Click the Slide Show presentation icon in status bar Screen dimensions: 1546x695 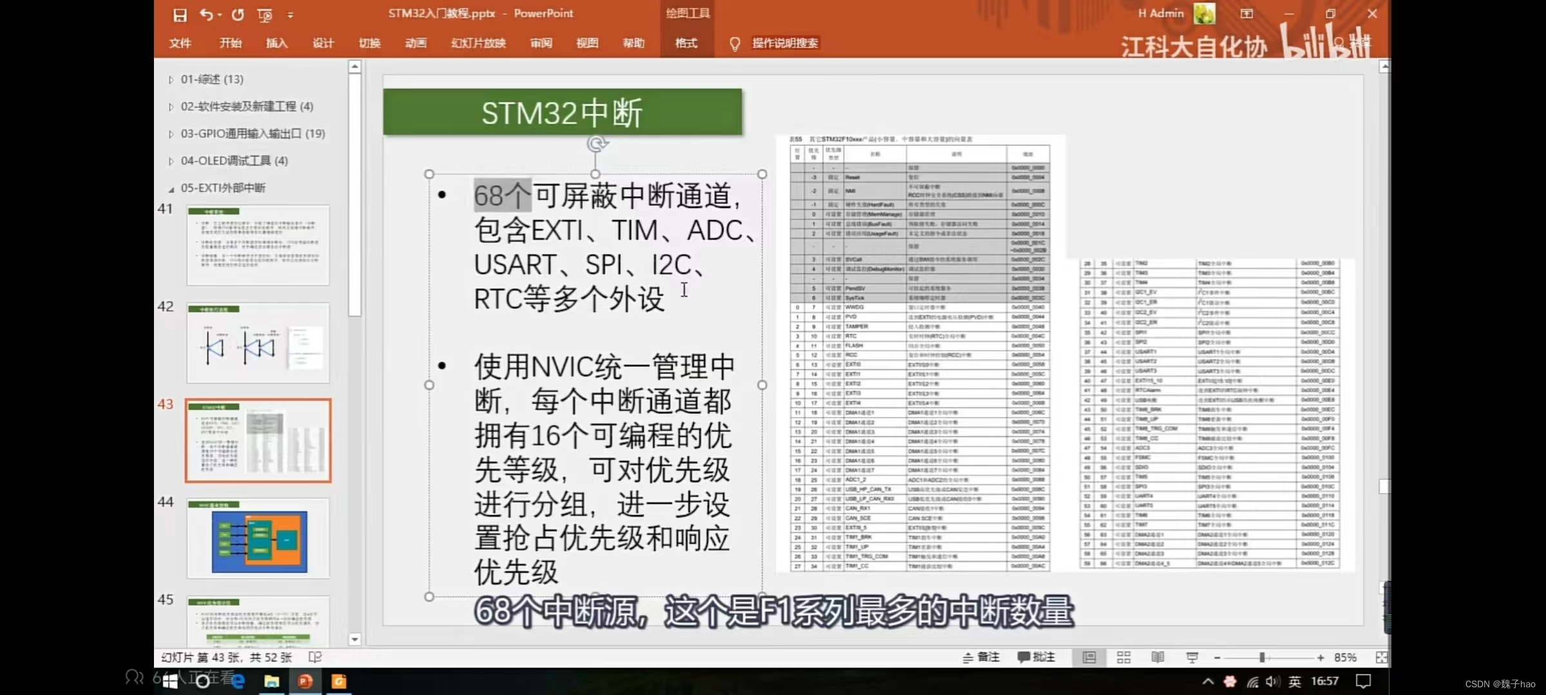coord(1192,657)
